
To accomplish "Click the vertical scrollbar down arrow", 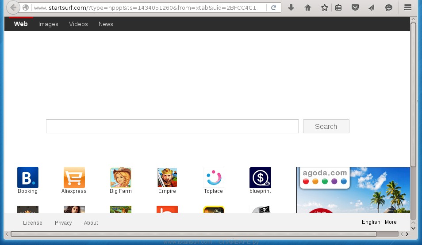I will 414,228.
